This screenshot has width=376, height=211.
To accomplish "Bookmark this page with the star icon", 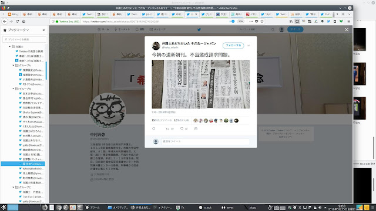I will [262, 21].
